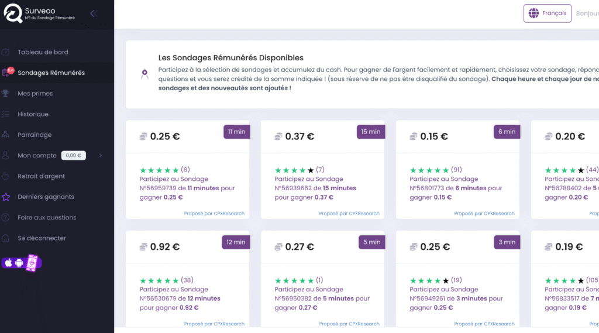Click the mobile app download badge
The width and height of the screenshot is (599, 333).
pyautogui.click(x=22, y=263)
